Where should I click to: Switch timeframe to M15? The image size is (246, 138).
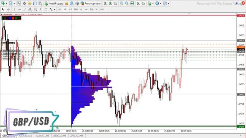click(70, 9)
